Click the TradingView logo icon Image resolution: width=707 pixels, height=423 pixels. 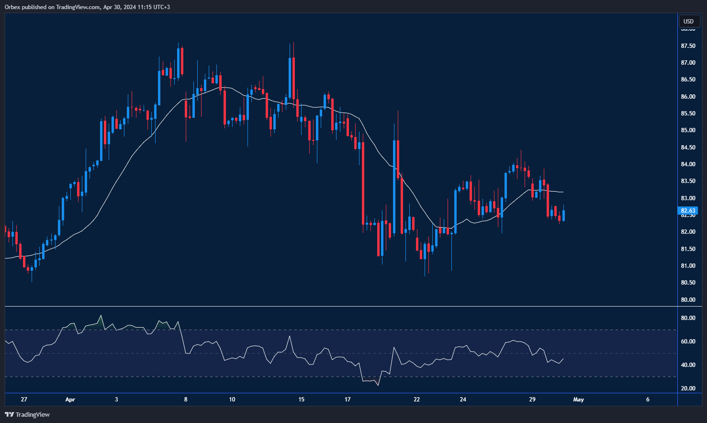[10, 414]
